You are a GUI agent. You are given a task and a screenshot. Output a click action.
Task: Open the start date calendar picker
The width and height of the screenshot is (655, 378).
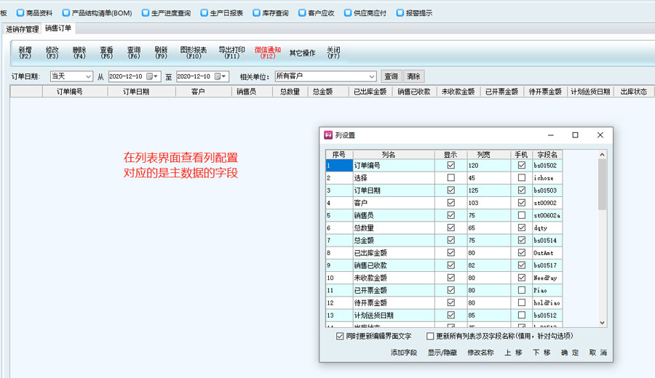[x=151, y=76]
